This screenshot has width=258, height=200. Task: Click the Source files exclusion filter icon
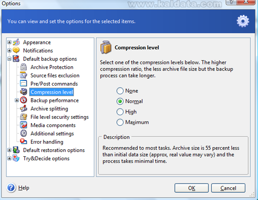tap(23, 75)
